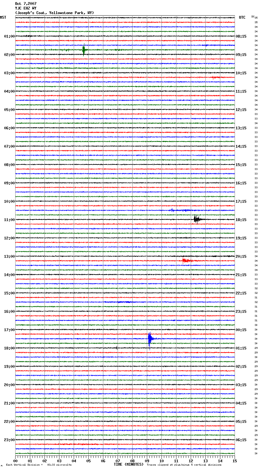This screenshot has width=259, height=469.
Task: Click the green seismic burst on the 01:30 trace
Action: [84, 50]
